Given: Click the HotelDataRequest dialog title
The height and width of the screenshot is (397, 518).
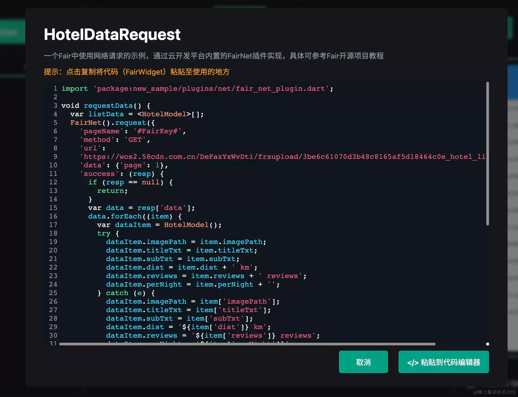Looking at the screenshot, I should coord(112,35).
